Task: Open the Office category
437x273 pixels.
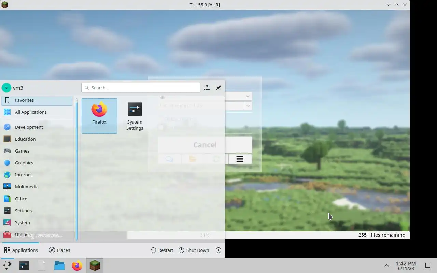Action: [37, 199]
